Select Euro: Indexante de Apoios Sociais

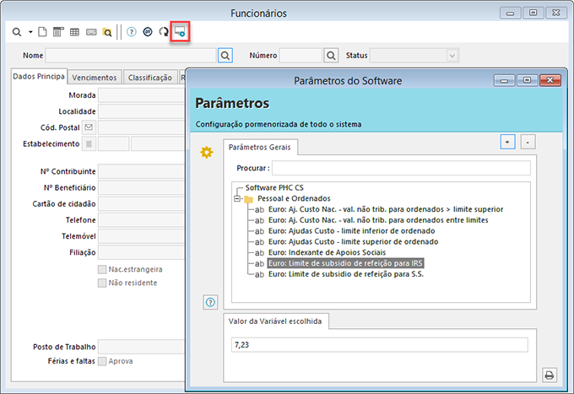click(x=327, y=252)
